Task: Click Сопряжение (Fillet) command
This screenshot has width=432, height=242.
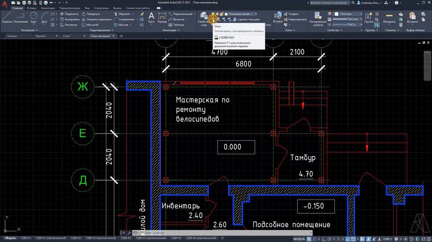Action: click(x=123, y=19)
